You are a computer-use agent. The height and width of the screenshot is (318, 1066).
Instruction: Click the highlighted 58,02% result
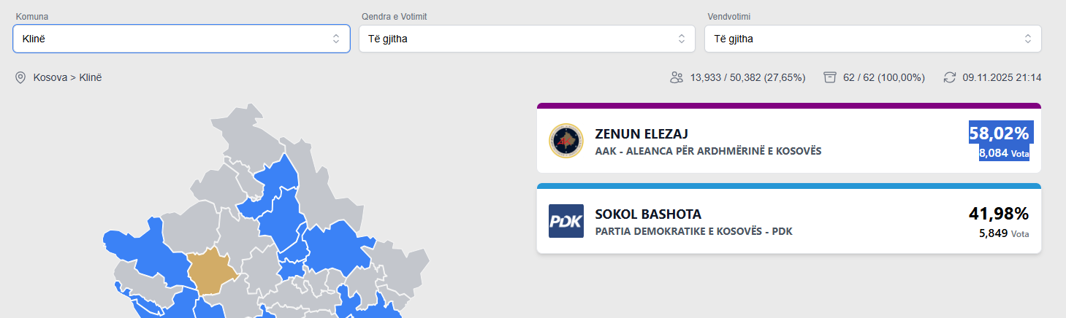click(999, 133)
